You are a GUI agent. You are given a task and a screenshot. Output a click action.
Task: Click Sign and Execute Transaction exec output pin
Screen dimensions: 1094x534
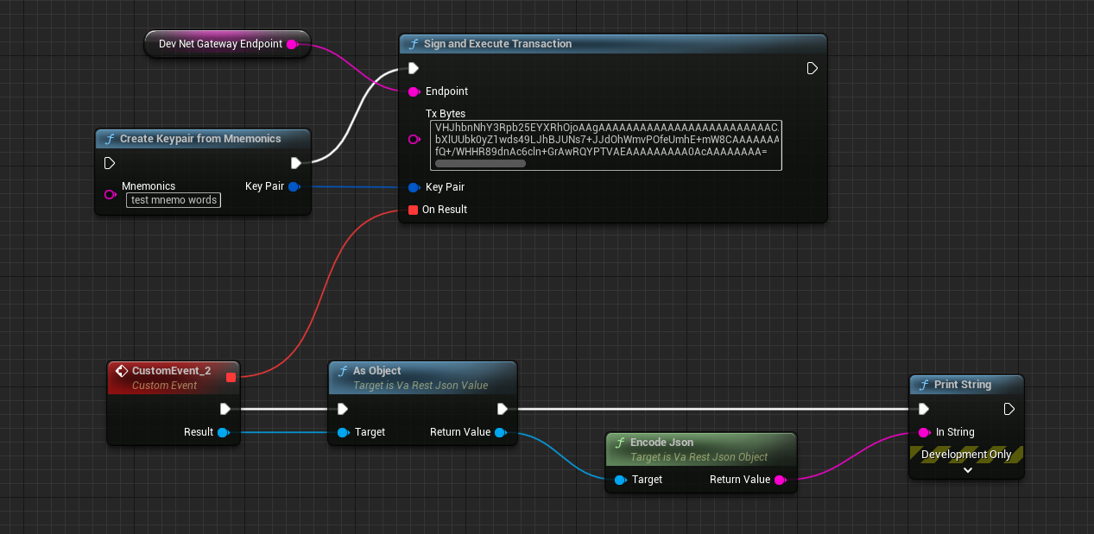click(812, 68)
